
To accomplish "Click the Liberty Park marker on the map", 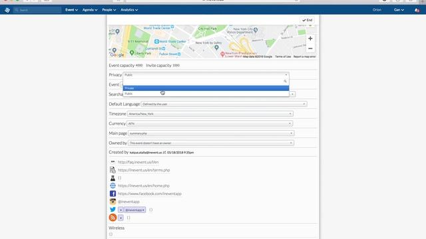I will [x=132, y=53].
